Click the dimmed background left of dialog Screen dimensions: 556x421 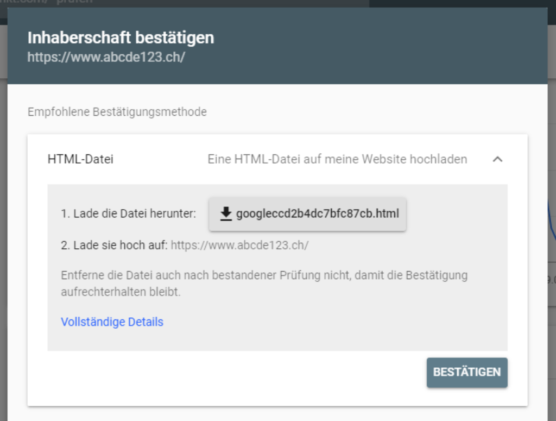tap(3, 217)
